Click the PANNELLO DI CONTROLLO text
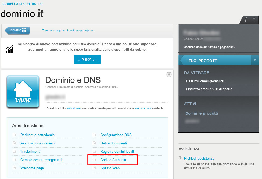Image resolution: width=262 pixels, height=179 pixels. [x=22, y=4]
